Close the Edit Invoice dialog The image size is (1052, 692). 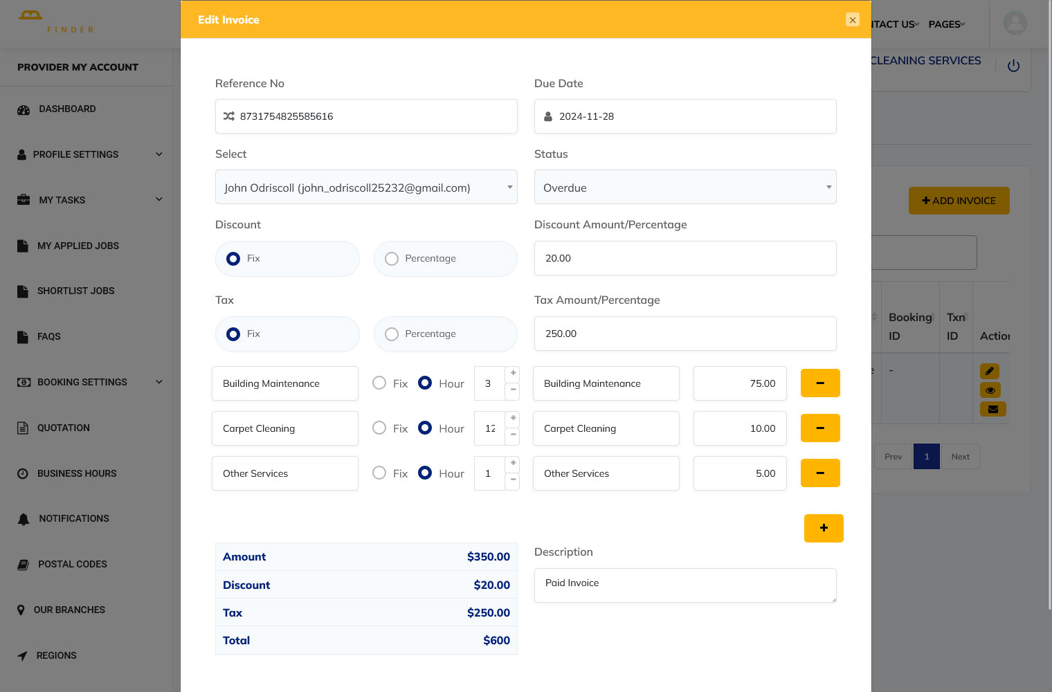[852, 20]
